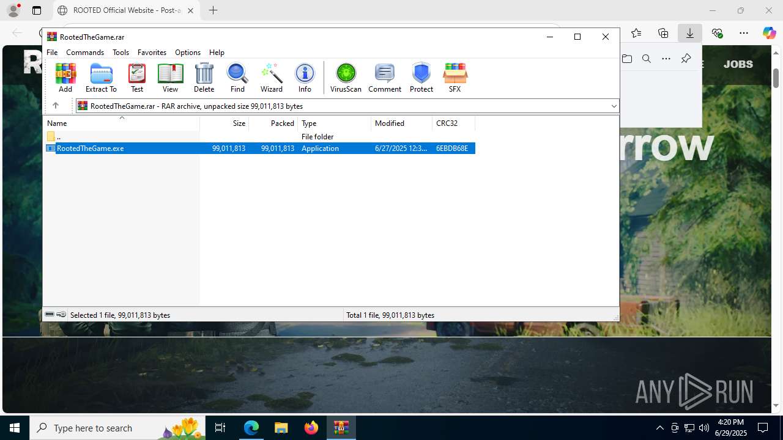Open Edge tab actions menu icon

pos(37,10)
